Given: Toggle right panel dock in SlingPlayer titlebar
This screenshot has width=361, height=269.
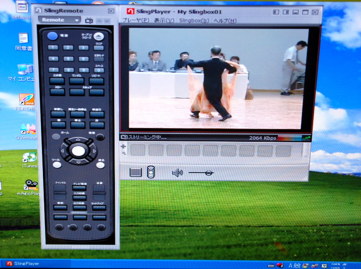Looking at the screenshot, I should (x=286, y=12).
